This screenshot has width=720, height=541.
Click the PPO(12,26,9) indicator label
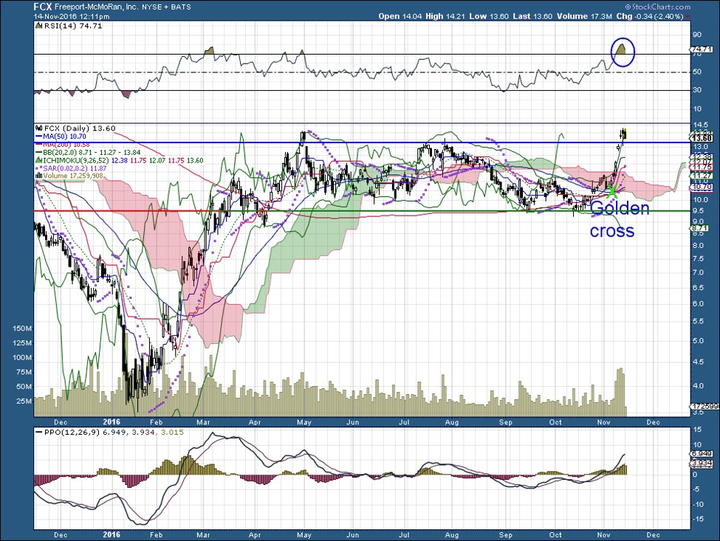71,433
